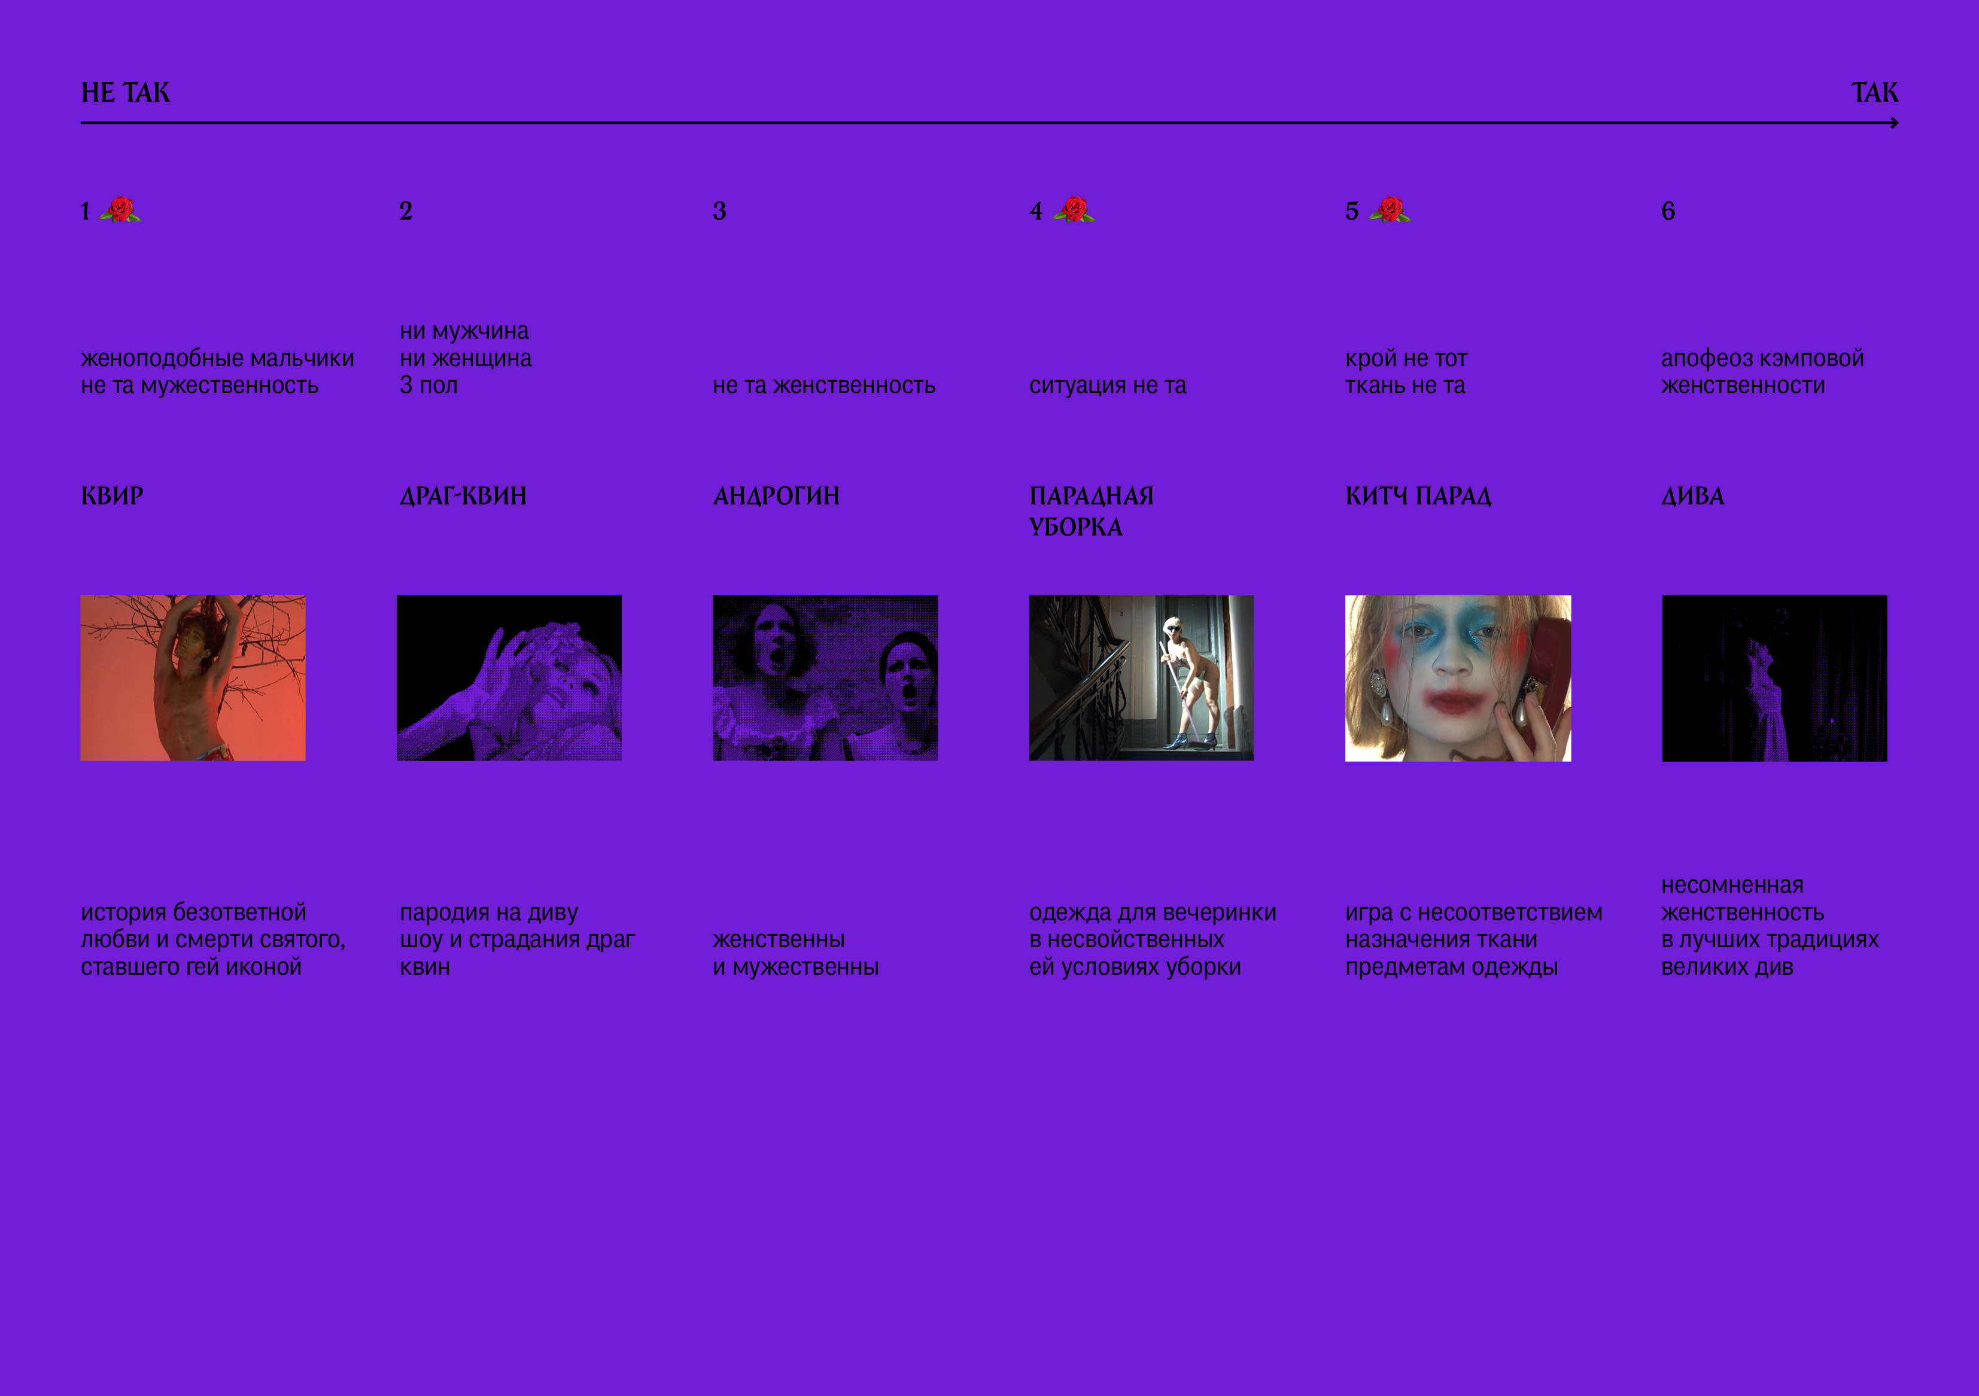Screen dimensions: 1979x1396
Task: Click the НЕ ТАК label
Action: click(x=126, y=92)
